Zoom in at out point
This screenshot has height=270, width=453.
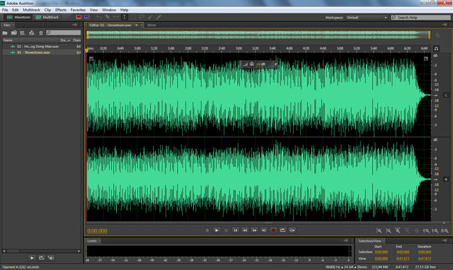click(x=435, y=230)
